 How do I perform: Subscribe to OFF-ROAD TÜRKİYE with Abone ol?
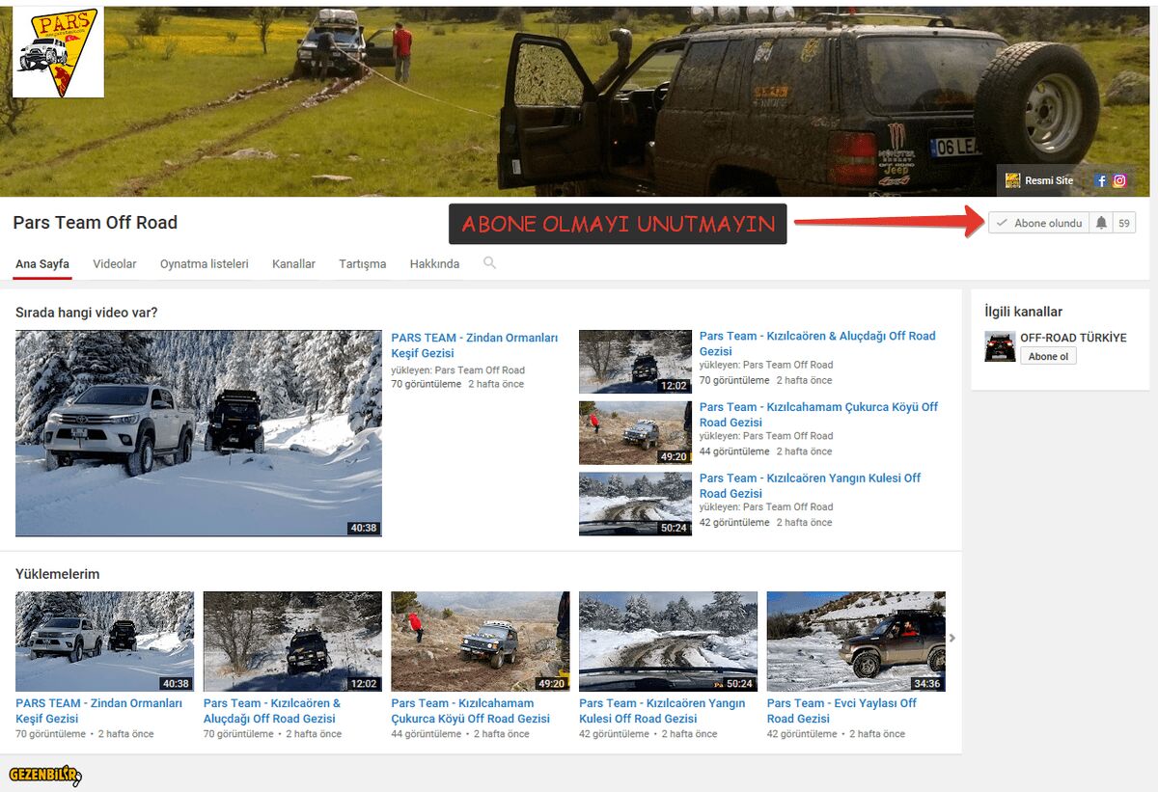click(x=1048, y=356)
